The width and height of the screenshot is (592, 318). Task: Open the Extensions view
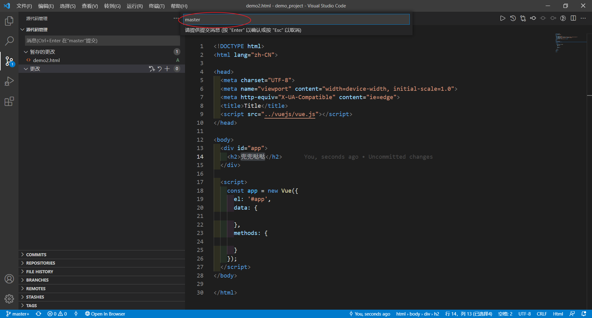click(x=9, y=101)
